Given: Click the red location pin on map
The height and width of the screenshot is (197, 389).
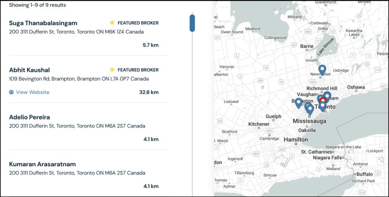Looking at the screenshot, I should coord(323,99).
